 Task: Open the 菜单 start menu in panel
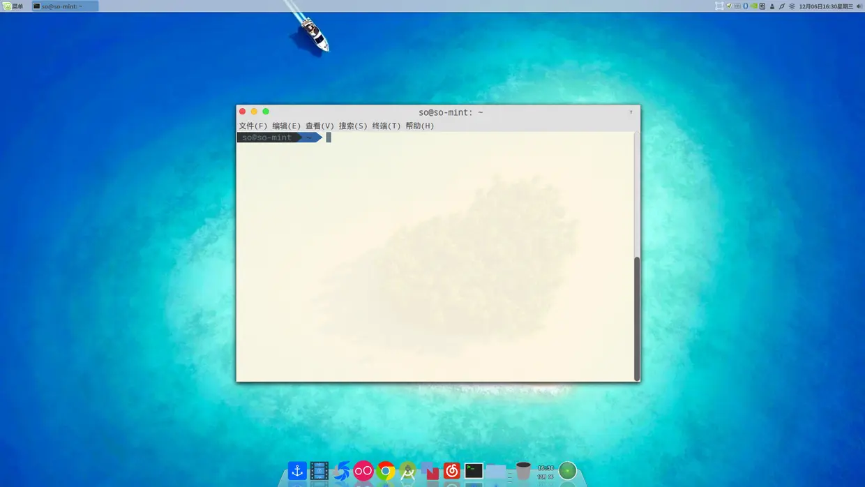point(13,6)
